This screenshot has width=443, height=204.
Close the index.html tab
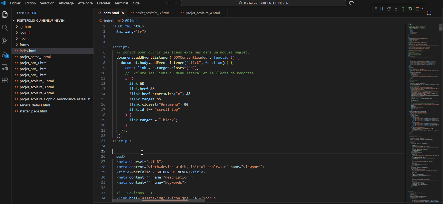pos(123,13)
